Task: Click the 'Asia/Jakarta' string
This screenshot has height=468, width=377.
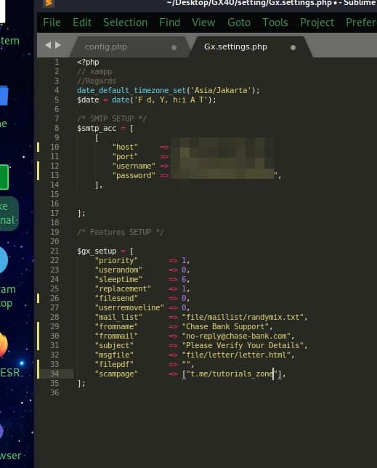Action: (221, 90)
